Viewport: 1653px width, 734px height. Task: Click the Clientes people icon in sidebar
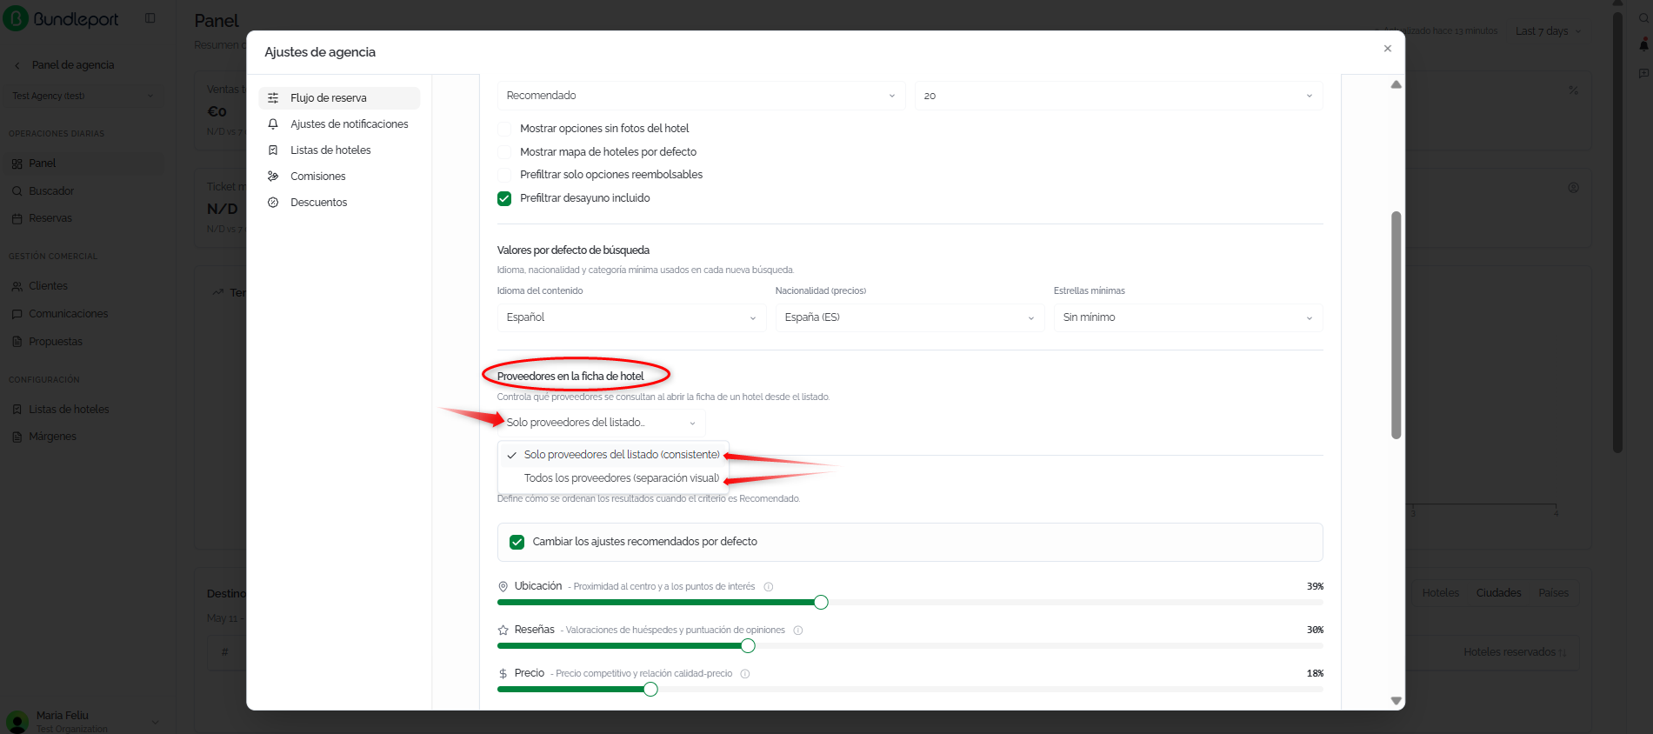[17, 286]
